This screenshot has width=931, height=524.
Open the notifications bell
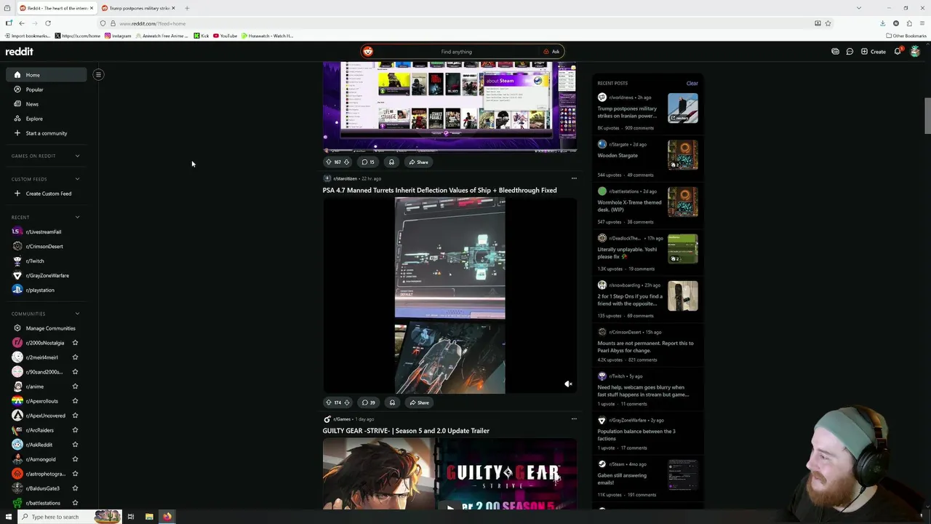(x=898, y=52)
